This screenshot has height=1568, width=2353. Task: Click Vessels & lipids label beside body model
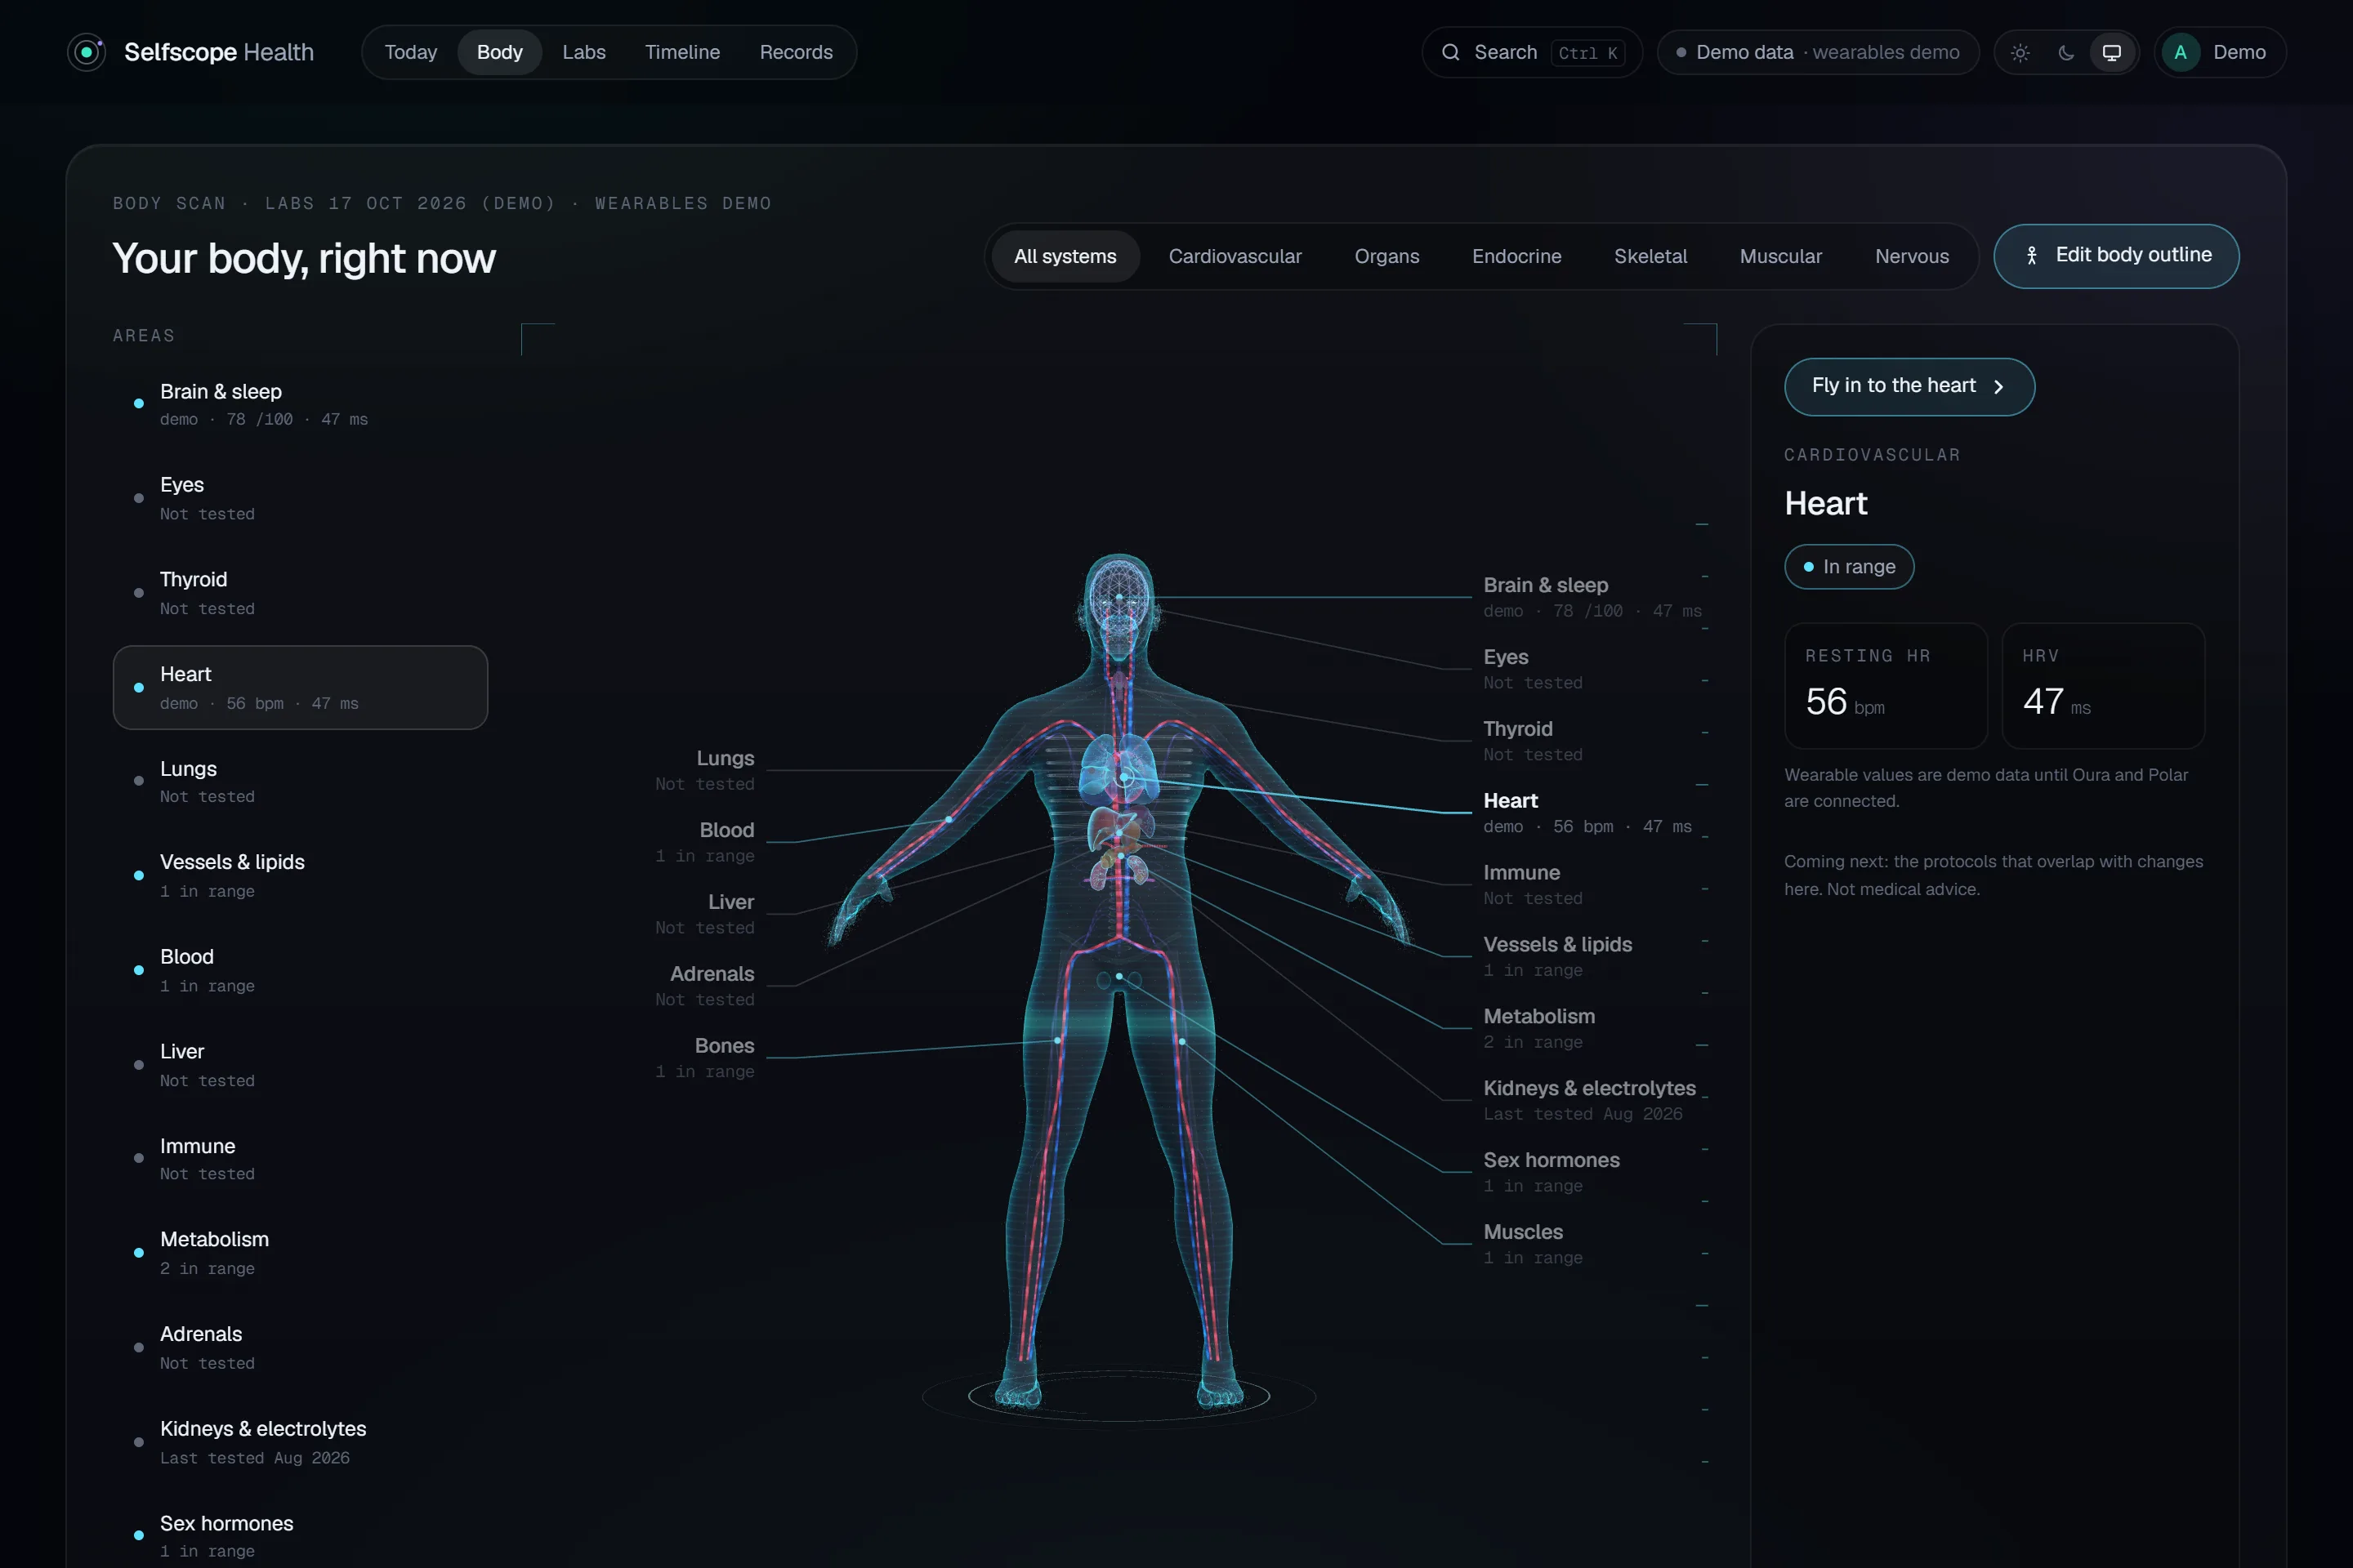[x=1558, y=957]
